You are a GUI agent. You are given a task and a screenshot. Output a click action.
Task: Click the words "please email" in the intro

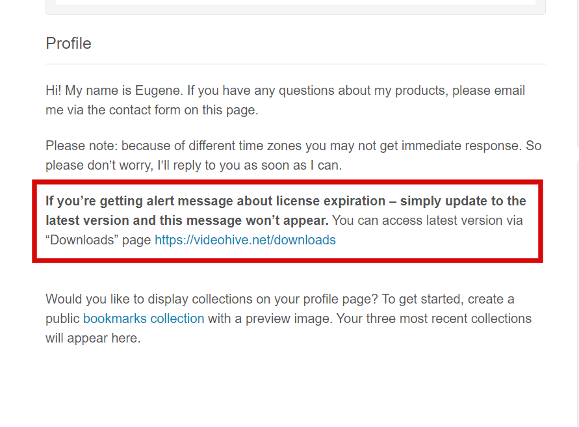[489, 90]
